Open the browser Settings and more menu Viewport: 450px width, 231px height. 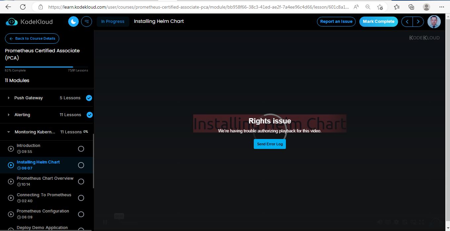441,7
